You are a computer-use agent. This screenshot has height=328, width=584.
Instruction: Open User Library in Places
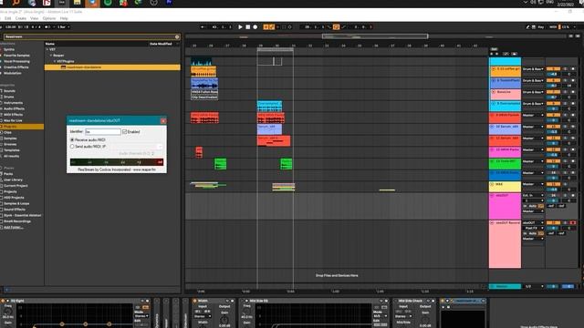(13, 179)
